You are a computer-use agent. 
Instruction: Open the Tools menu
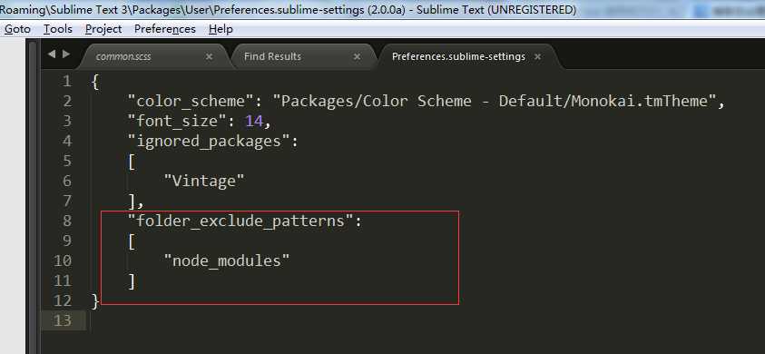(57, 29)
